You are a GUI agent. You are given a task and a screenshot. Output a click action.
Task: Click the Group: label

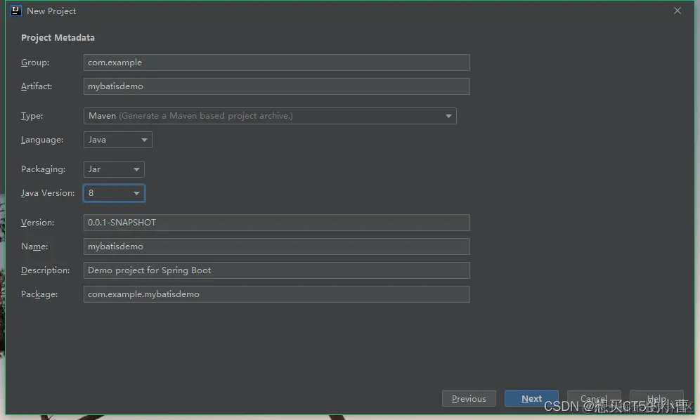(35, 63)
